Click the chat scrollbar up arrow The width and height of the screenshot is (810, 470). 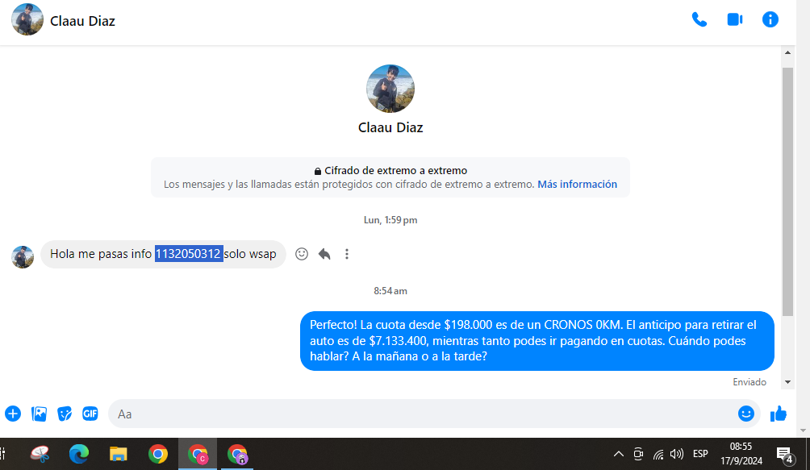click(x=787, y=52)
